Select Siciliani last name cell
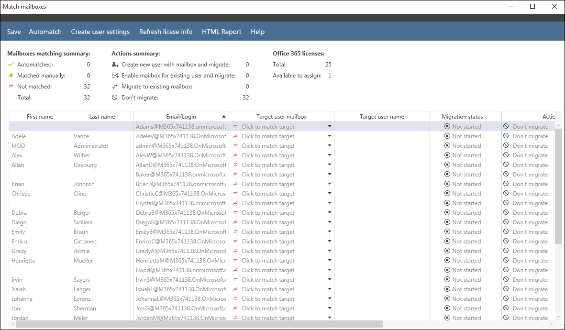 click(x=102, y=222)
